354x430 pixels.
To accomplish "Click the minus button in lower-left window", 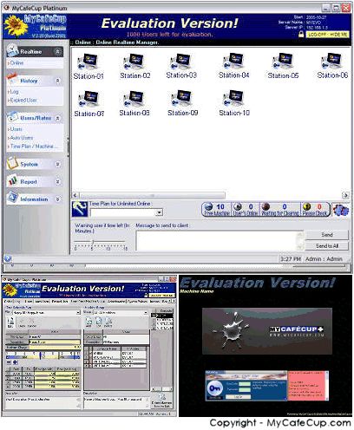I will click(x=9, y=362).
